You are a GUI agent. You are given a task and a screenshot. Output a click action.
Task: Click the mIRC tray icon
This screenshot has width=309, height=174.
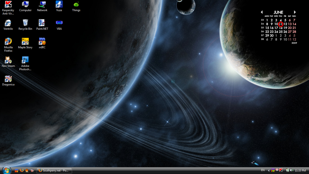(x=273, y=170)
